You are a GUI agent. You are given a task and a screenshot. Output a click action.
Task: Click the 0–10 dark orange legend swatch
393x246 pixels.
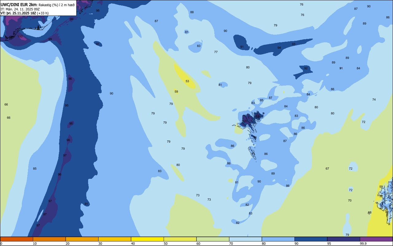pos(17,239)
